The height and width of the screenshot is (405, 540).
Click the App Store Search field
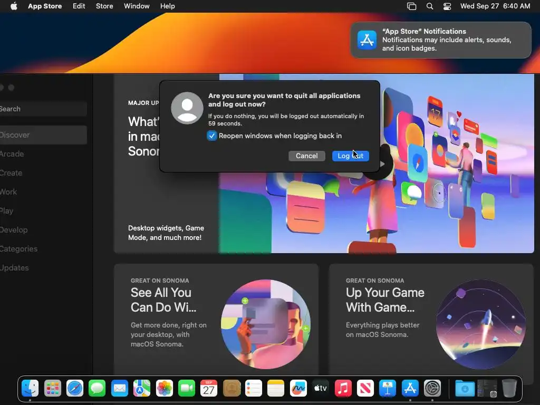[42, 109]
